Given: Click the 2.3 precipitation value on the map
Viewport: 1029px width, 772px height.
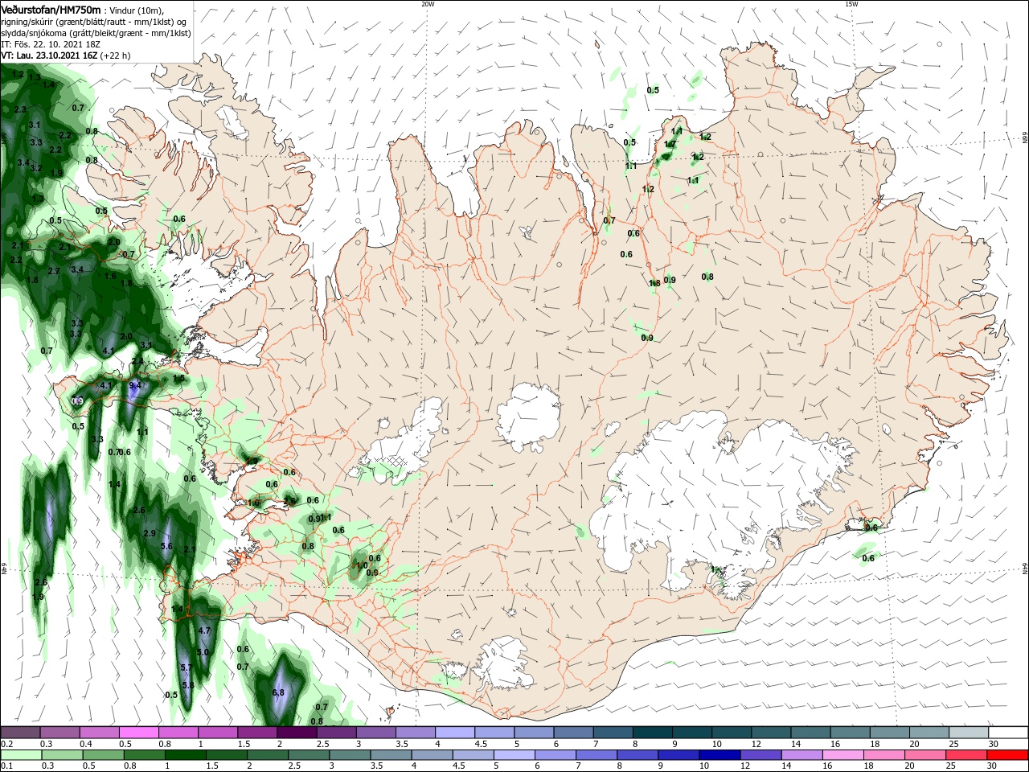Looking at the screenshot, I should [x=20, y=109].
